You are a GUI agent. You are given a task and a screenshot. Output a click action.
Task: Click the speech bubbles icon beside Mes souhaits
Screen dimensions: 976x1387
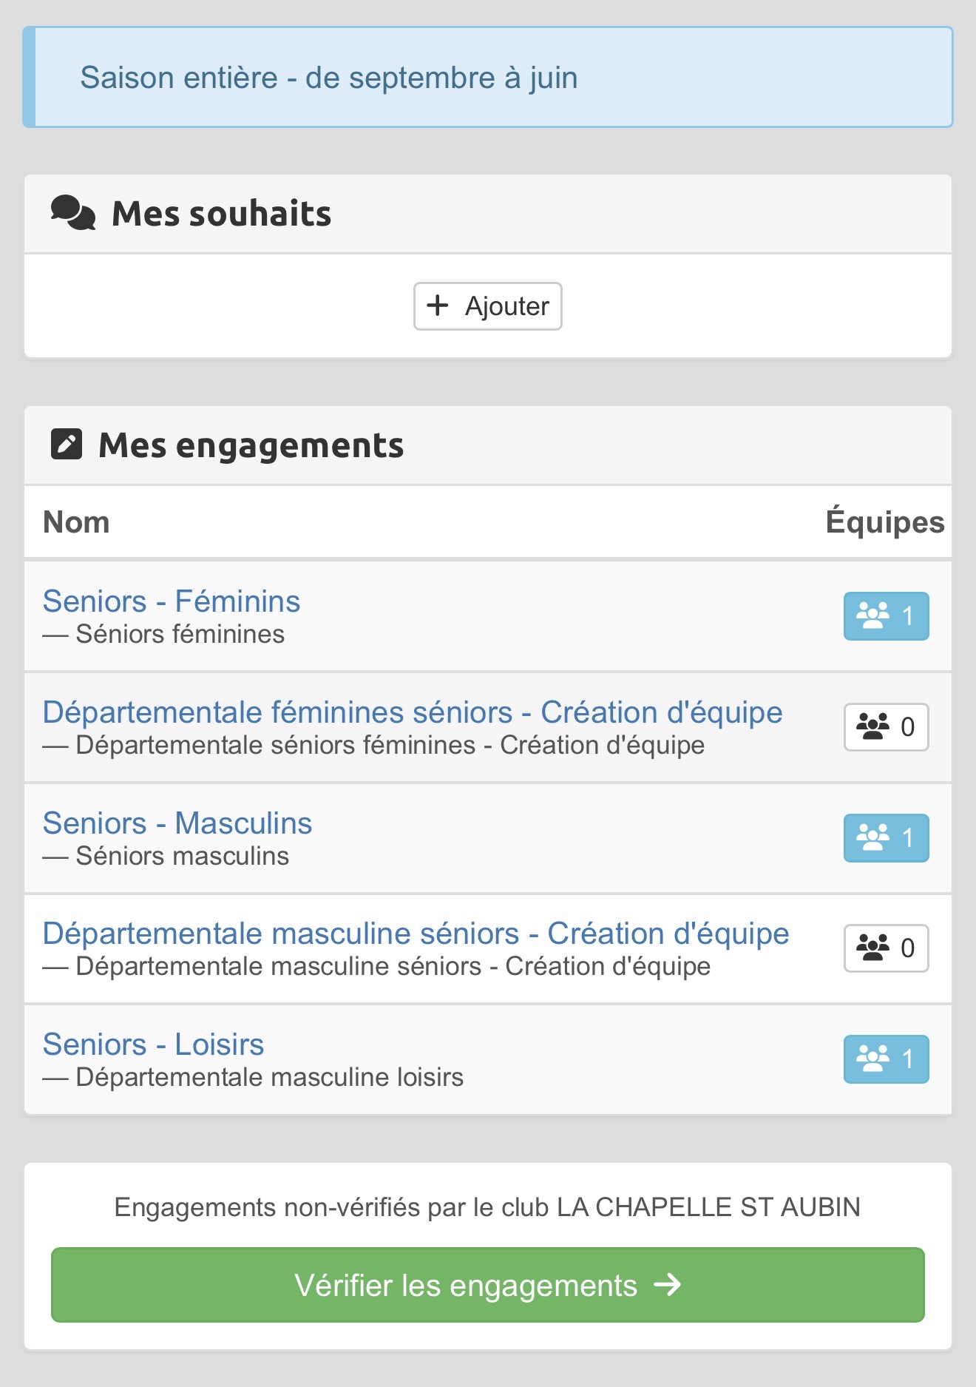[72, 213]
